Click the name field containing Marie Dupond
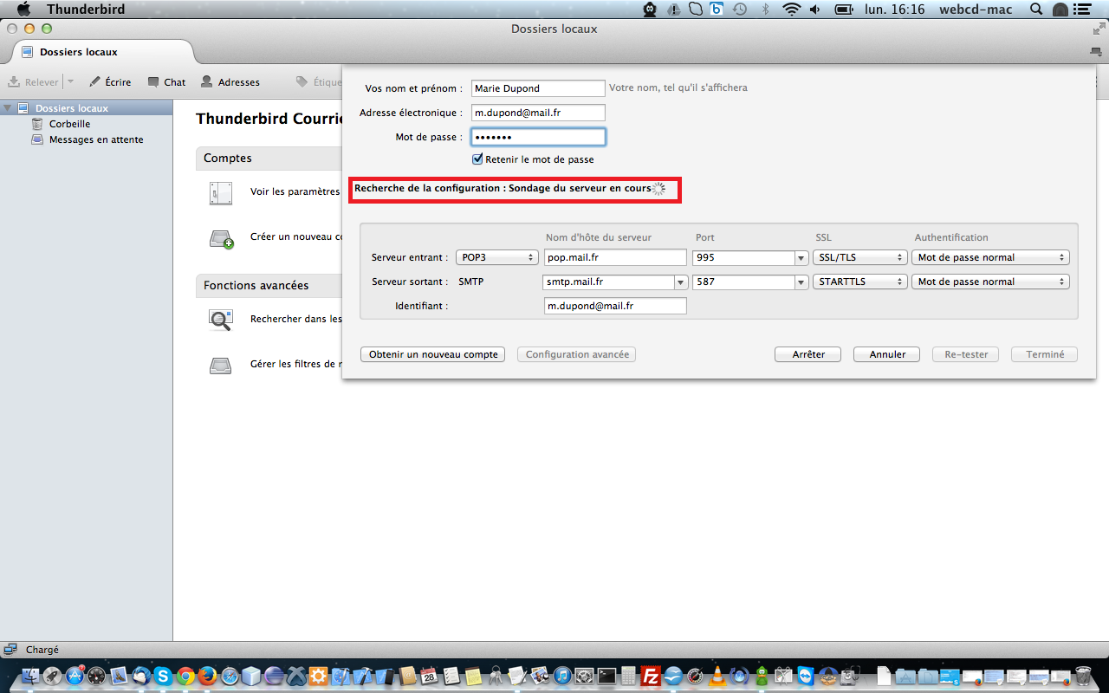This screenshot has width=1109, height=693. [x=538, y=88]
